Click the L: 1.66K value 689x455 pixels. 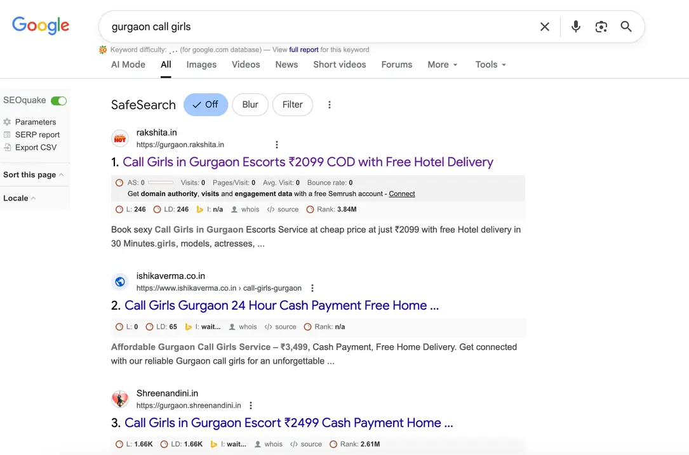144,444
